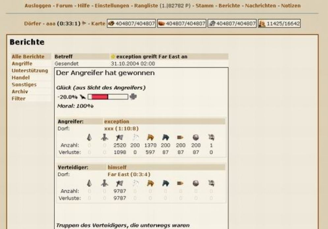Open Nachrichten messages
Screen dimensions: 328x229
coord(260,6)
